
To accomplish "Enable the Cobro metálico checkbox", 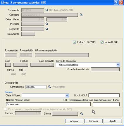I will pos(6,109).
